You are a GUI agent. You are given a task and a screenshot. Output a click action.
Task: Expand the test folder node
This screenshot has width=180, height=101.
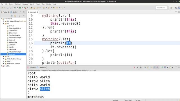pos(4,56)
